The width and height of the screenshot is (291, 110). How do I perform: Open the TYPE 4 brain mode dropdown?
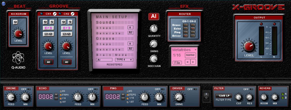click(x=124, y=60)
